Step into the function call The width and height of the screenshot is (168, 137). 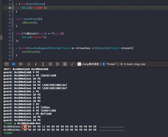[36, 64]
